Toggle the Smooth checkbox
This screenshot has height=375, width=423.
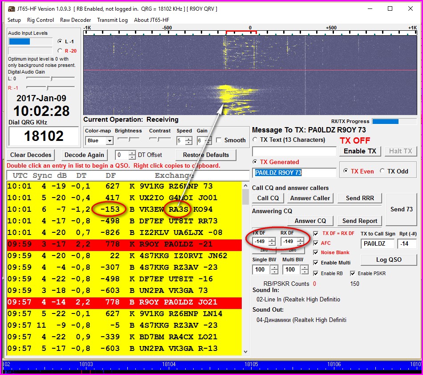click(219, 140)
